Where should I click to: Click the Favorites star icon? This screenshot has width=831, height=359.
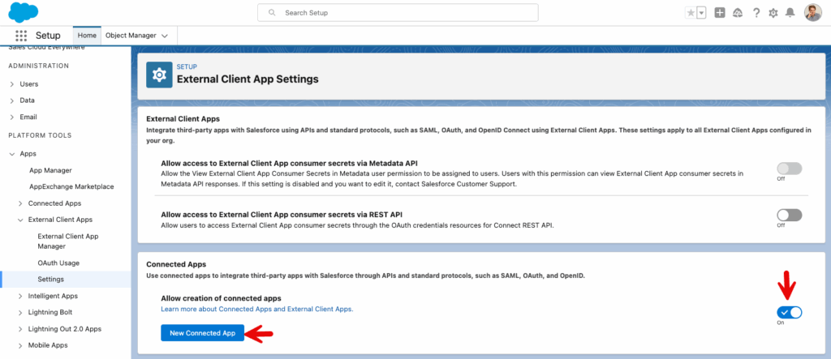pos(691,13)
